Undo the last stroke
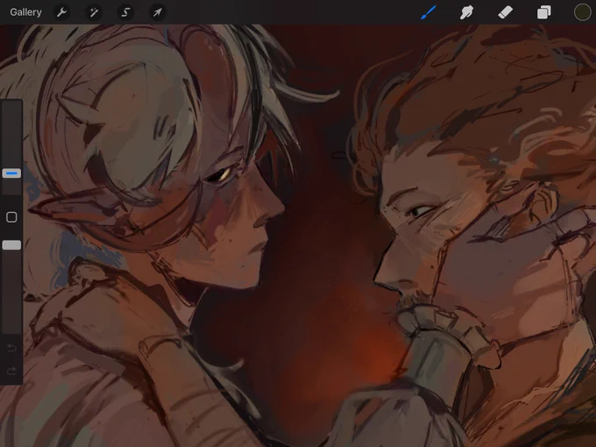This screenshot has width=596, height=447. point(11,347)
